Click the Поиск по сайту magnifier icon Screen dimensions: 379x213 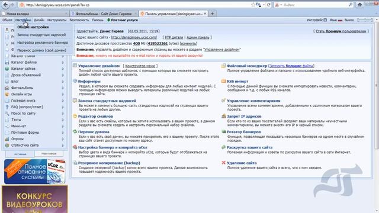click(x=7, y=113)
